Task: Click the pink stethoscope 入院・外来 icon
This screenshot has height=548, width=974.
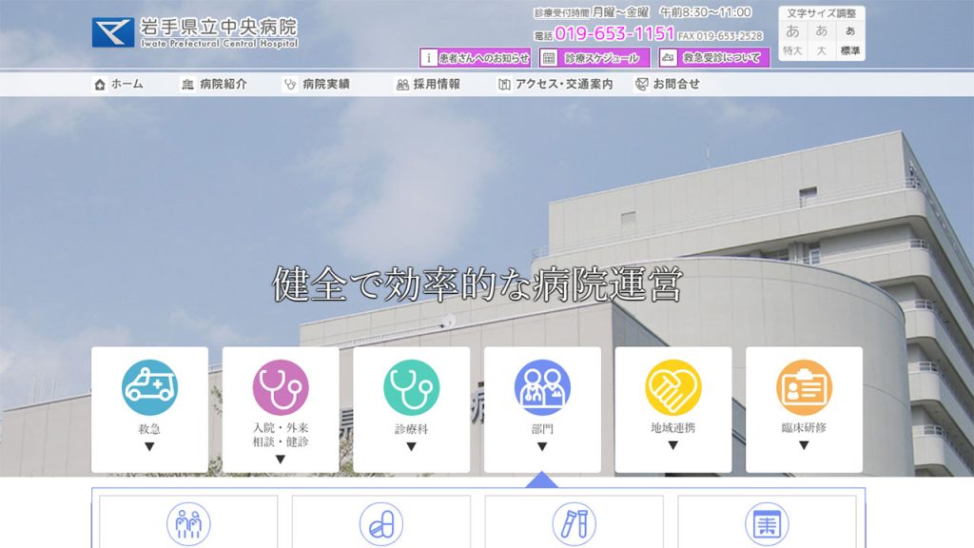Action: pyautogui.click(x=281, y=387)
